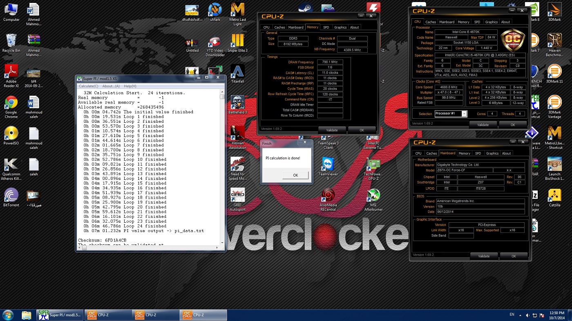Switch to Graphics tab in processor CPU-Z window

tap(491, 22)
